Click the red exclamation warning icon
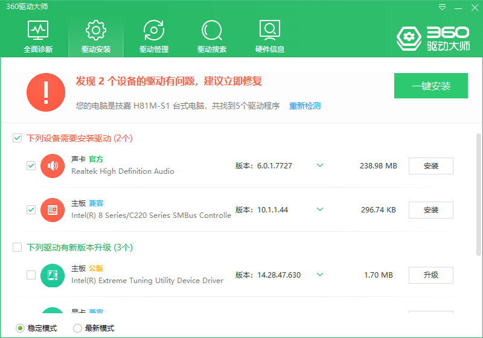Image resolution: width=483 pixels, height=338 pixels. [x=46, y=92]
